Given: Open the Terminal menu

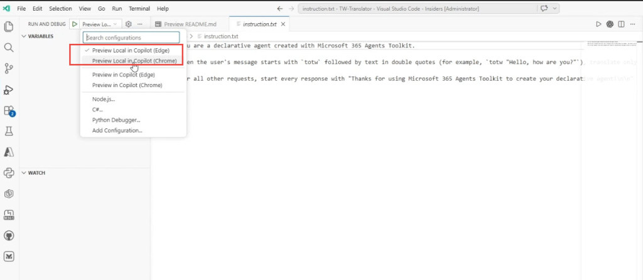Looking at the screenshot, I should (x=138, y=9).
